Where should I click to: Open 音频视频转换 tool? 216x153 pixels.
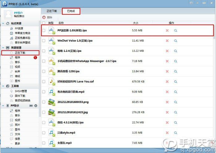click(x=23, y=100)
